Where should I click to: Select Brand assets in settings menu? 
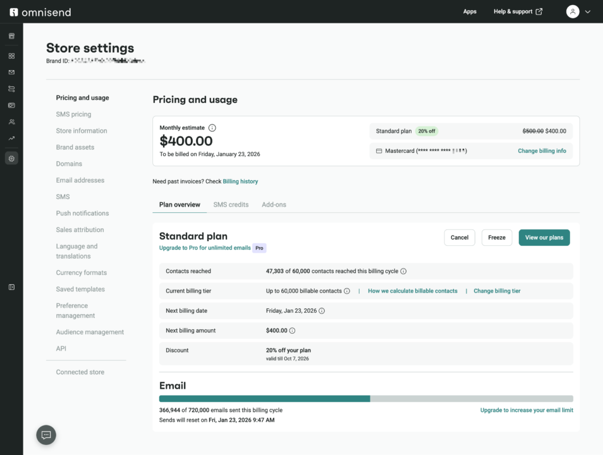(x=75, y=147)
